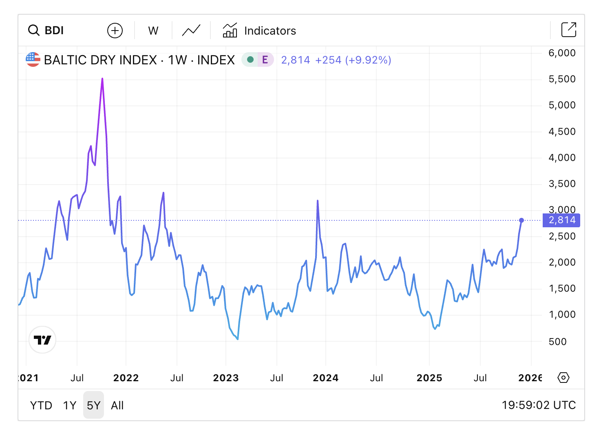
Task: Click the +254 (+9.92%) change text
Action: point(353,60)
